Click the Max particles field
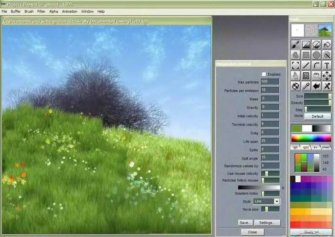335x237 pixels. 270,82
